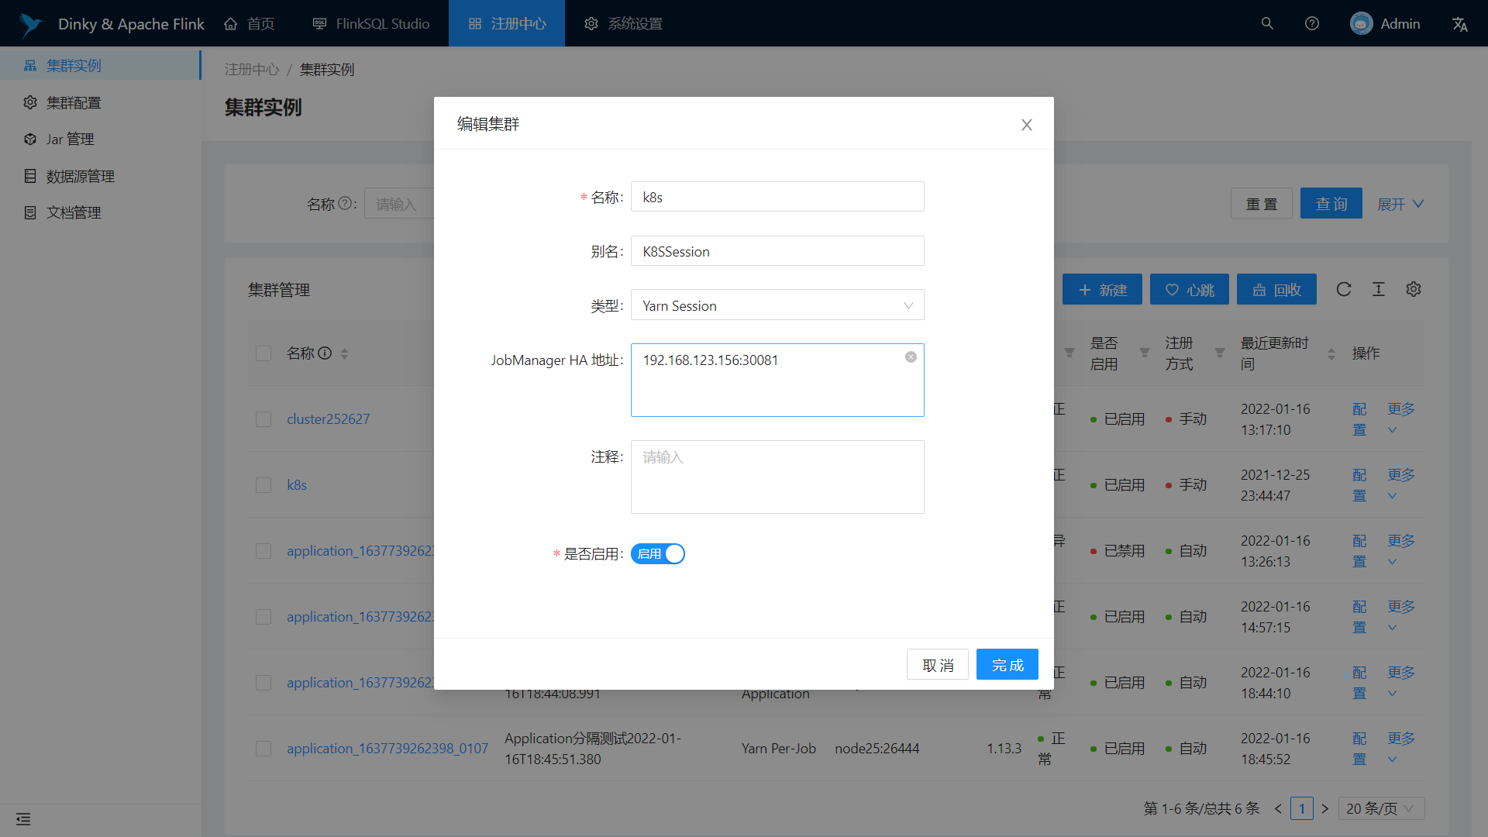Close the 编辑集群 dialog
The height and width of the screenshot is (837, 1488).
click(x=1027, y=125)
